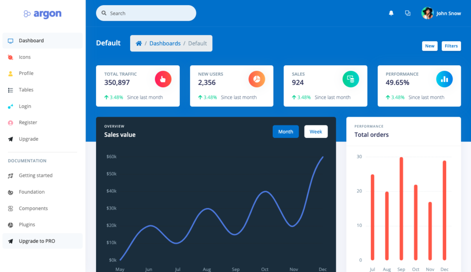Screen dimensions: 471x272
Task: Click the bar chart icon on Performance card
Action: (444, 79)
